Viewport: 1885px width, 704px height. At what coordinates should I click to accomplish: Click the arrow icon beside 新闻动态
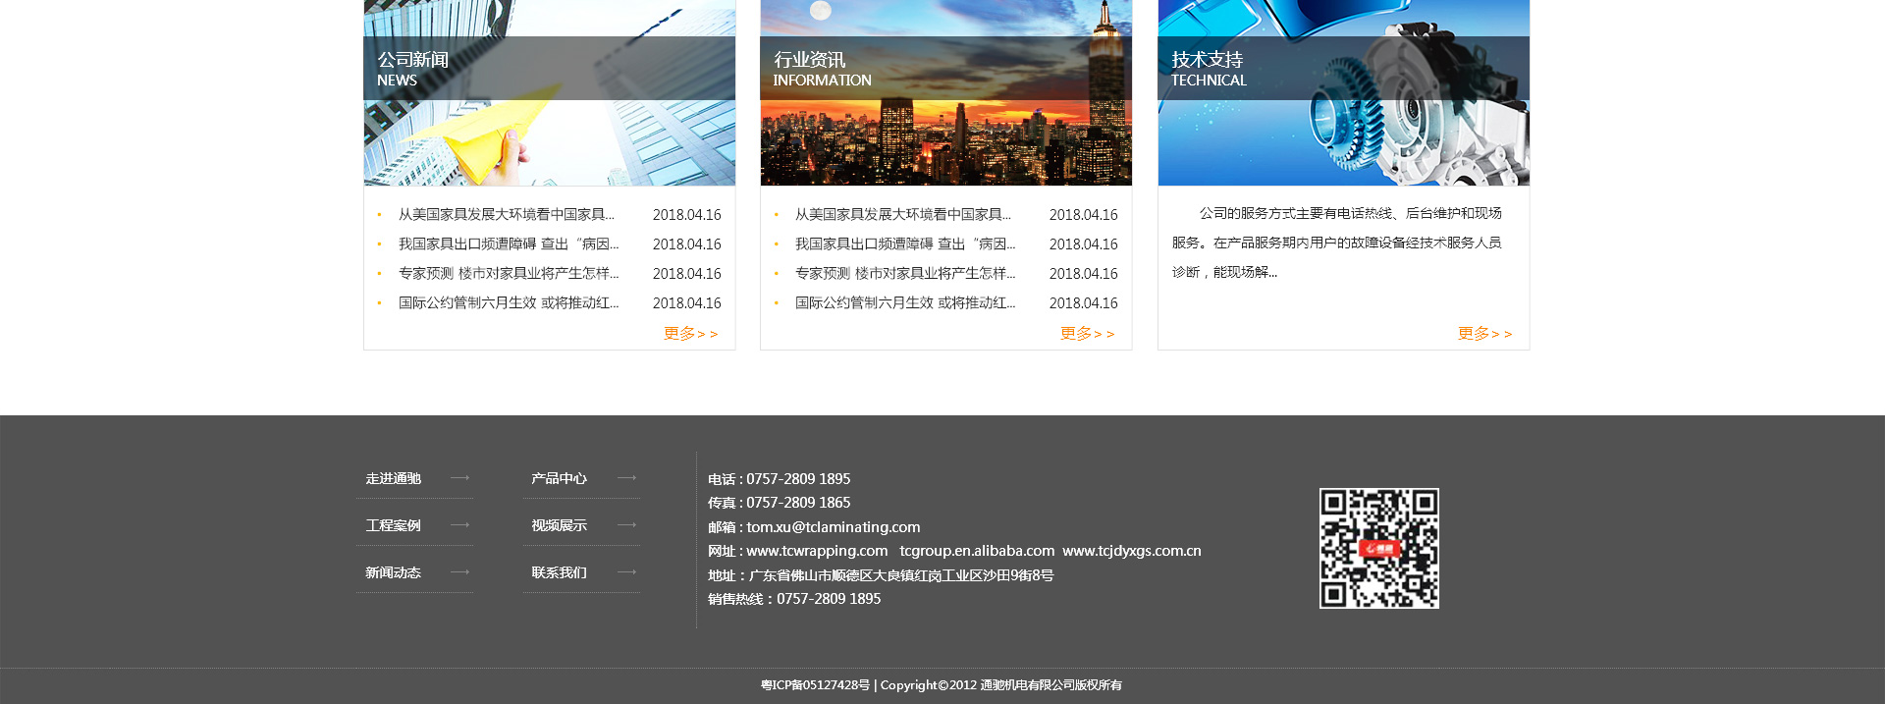pyautogui.click(x=459, y=572)
